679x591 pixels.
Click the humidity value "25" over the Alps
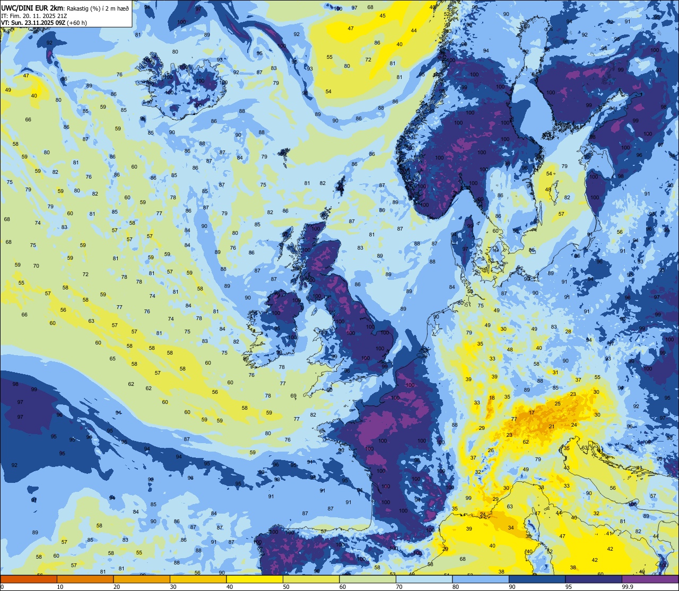558,404
